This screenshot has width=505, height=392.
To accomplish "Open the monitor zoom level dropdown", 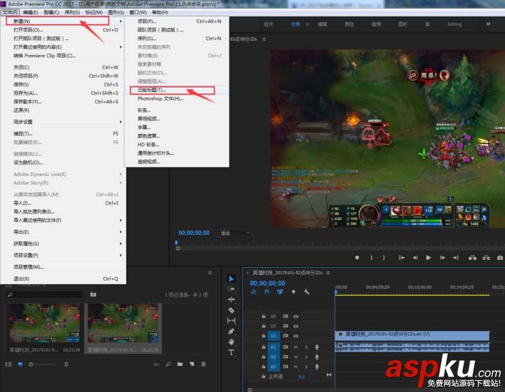I will [235, 233].
